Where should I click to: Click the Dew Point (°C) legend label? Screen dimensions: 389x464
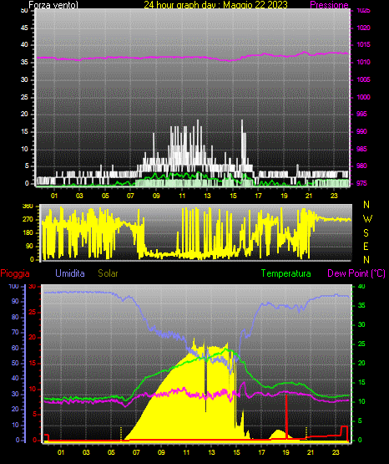(356, 273)
